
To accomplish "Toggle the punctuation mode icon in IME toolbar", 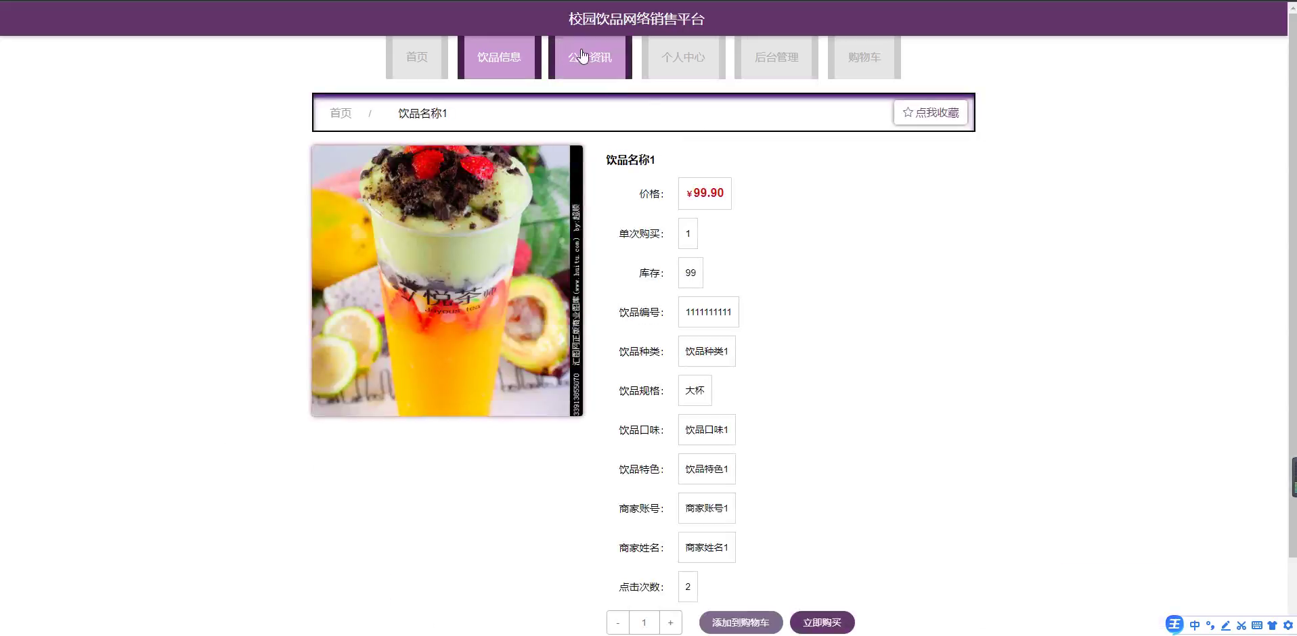I will pos(1210,625).
